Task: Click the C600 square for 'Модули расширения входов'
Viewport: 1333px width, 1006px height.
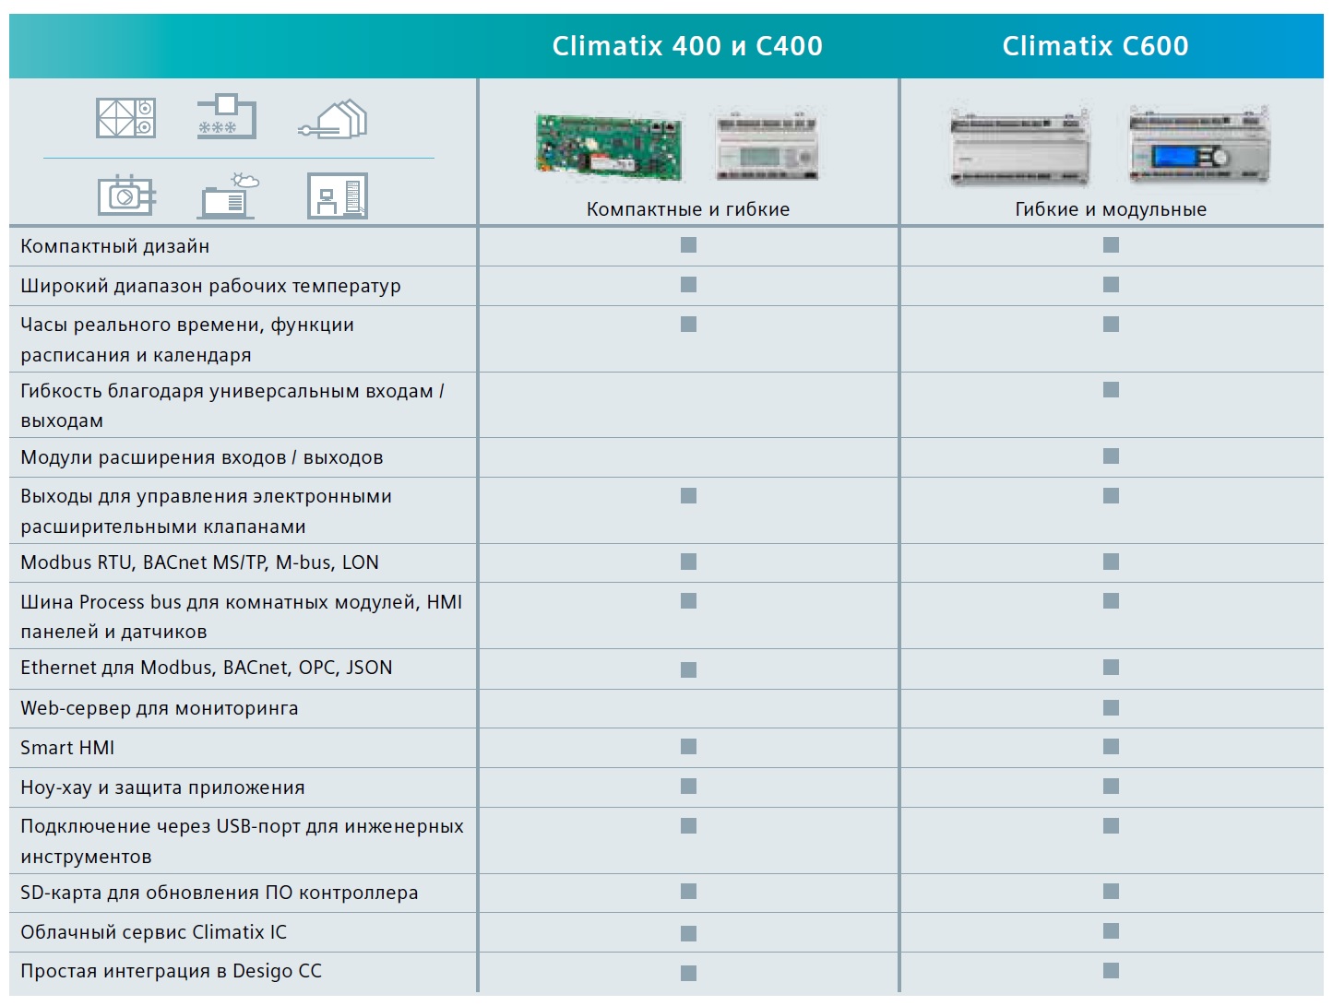Action: [1111, 456]
